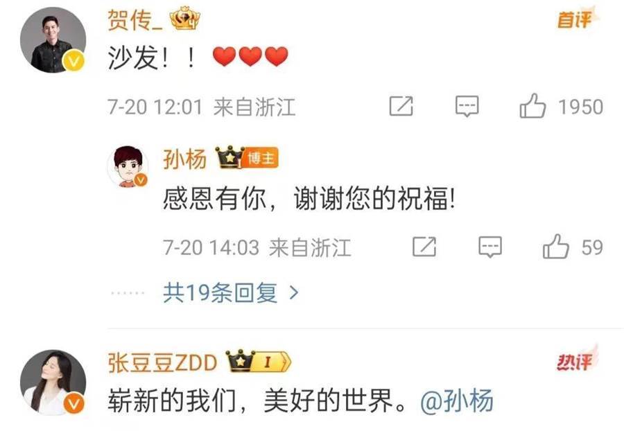Tap reply bubble icon on 贺传_'s comment
Viewport: 624px width, 431px height.
pyautogui.click(x=467, y=106)
